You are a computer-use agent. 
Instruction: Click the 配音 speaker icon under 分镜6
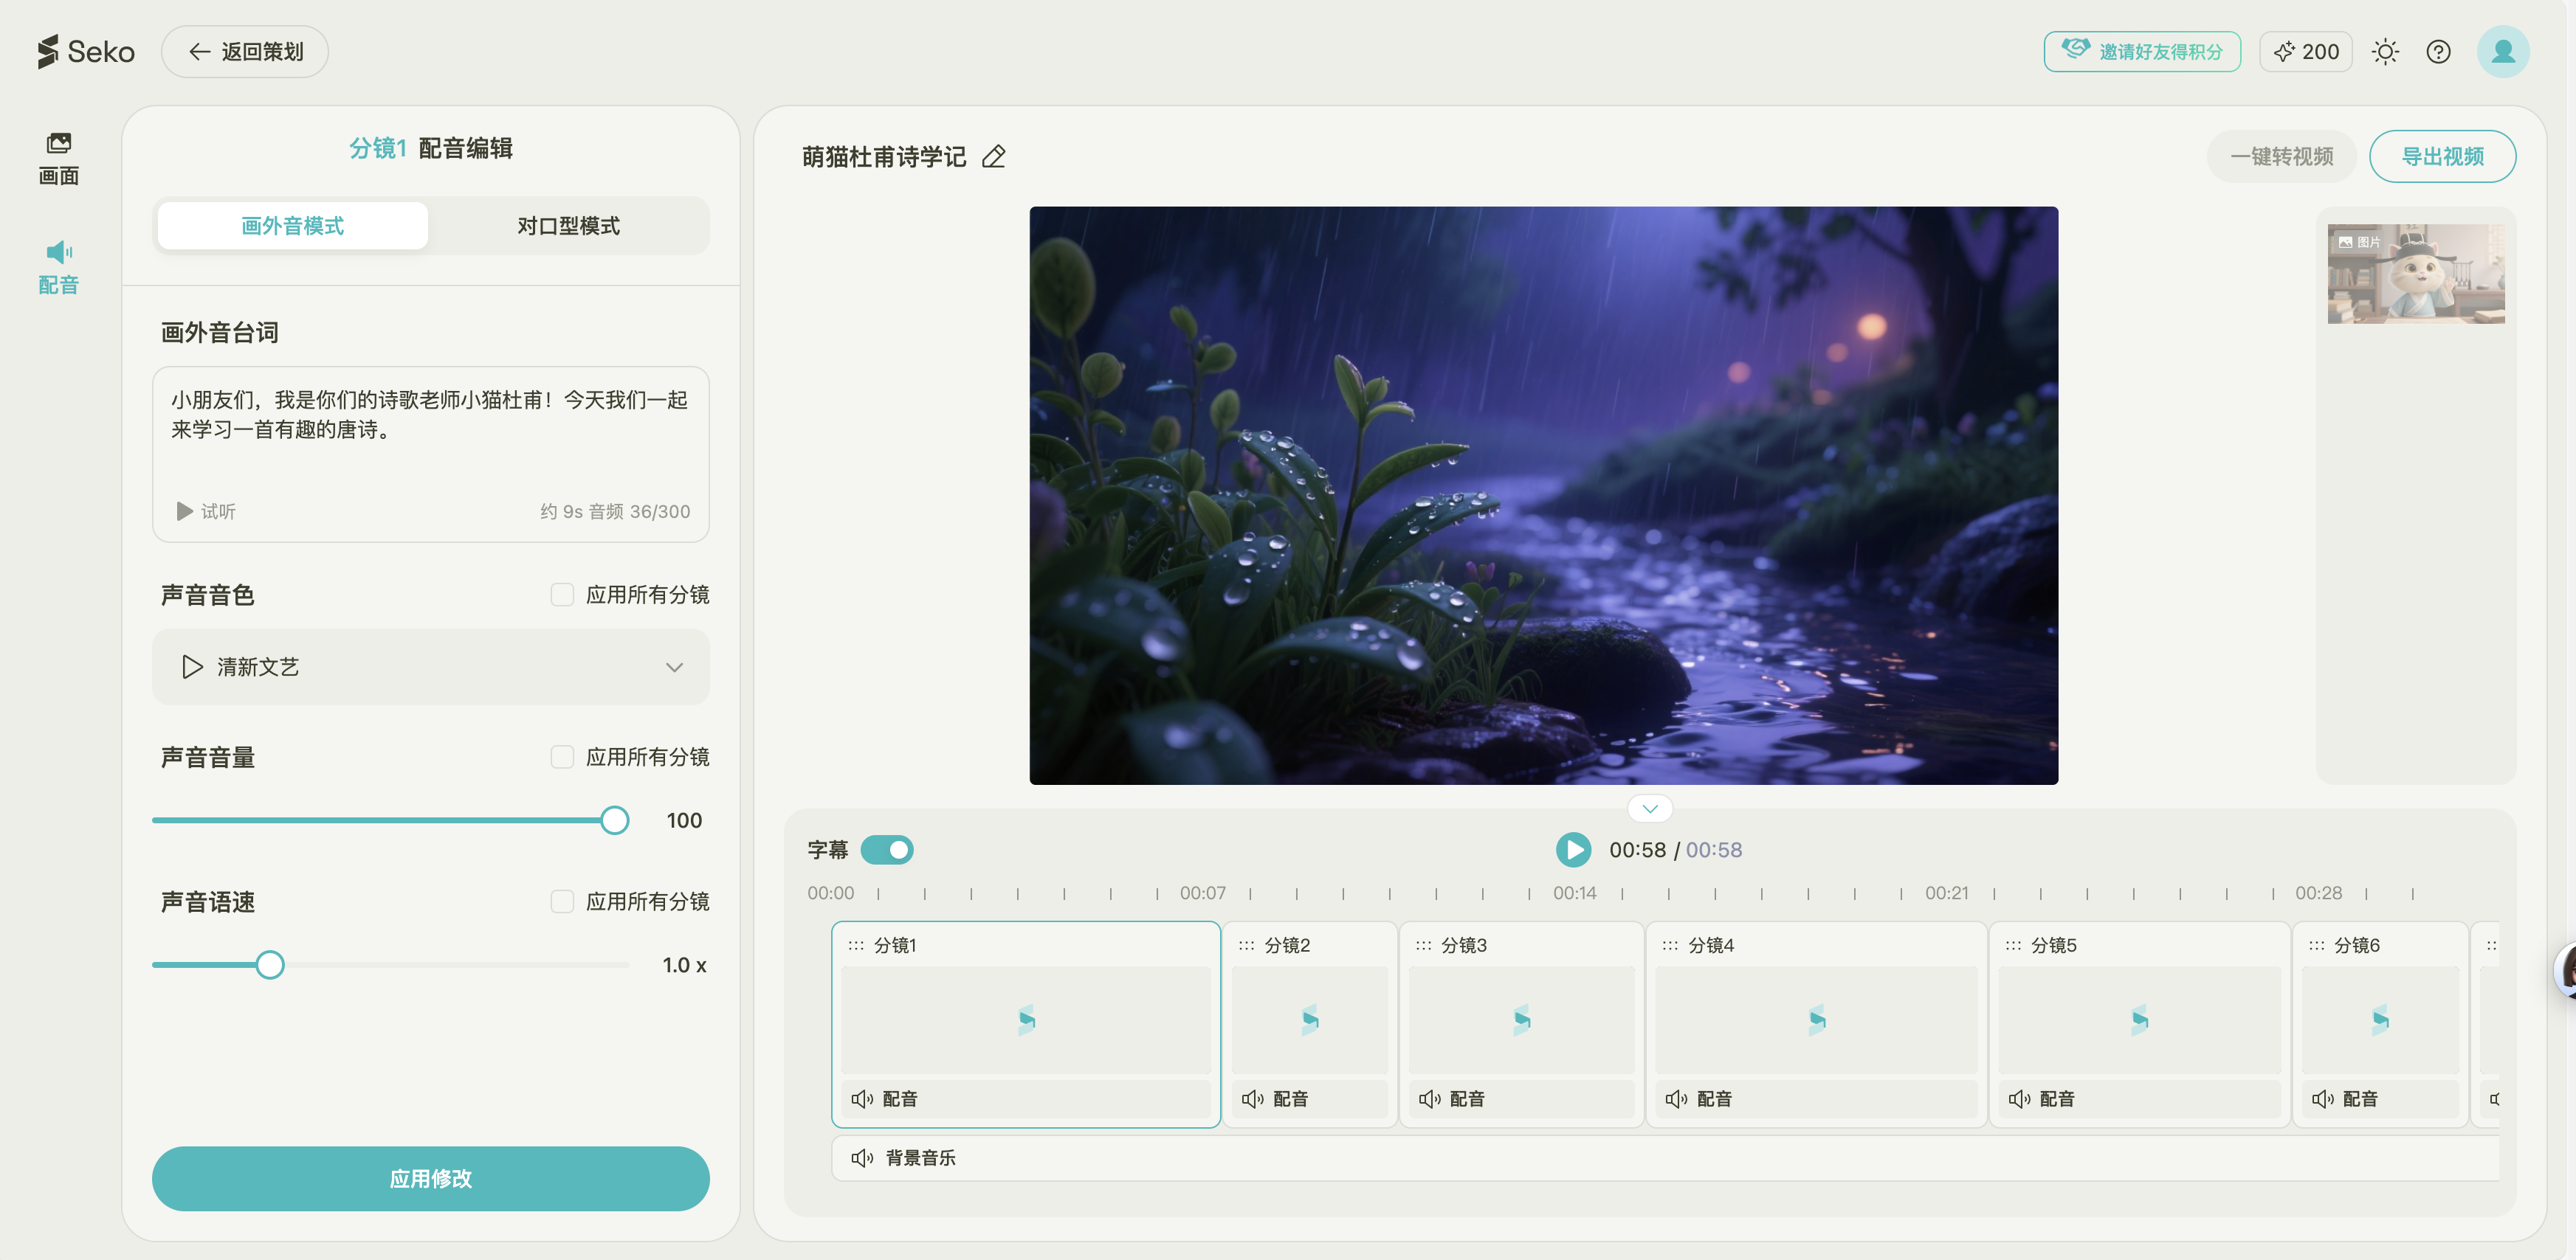pyautogui.click(x=2322, y=1098)
